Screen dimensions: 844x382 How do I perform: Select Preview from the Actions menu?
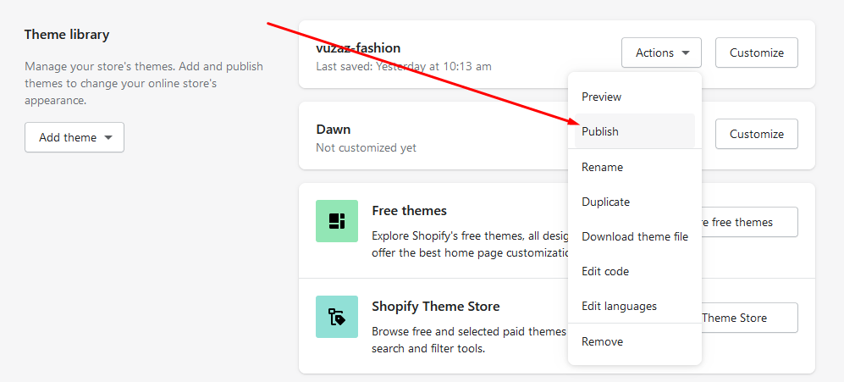(x=602, y=97)
